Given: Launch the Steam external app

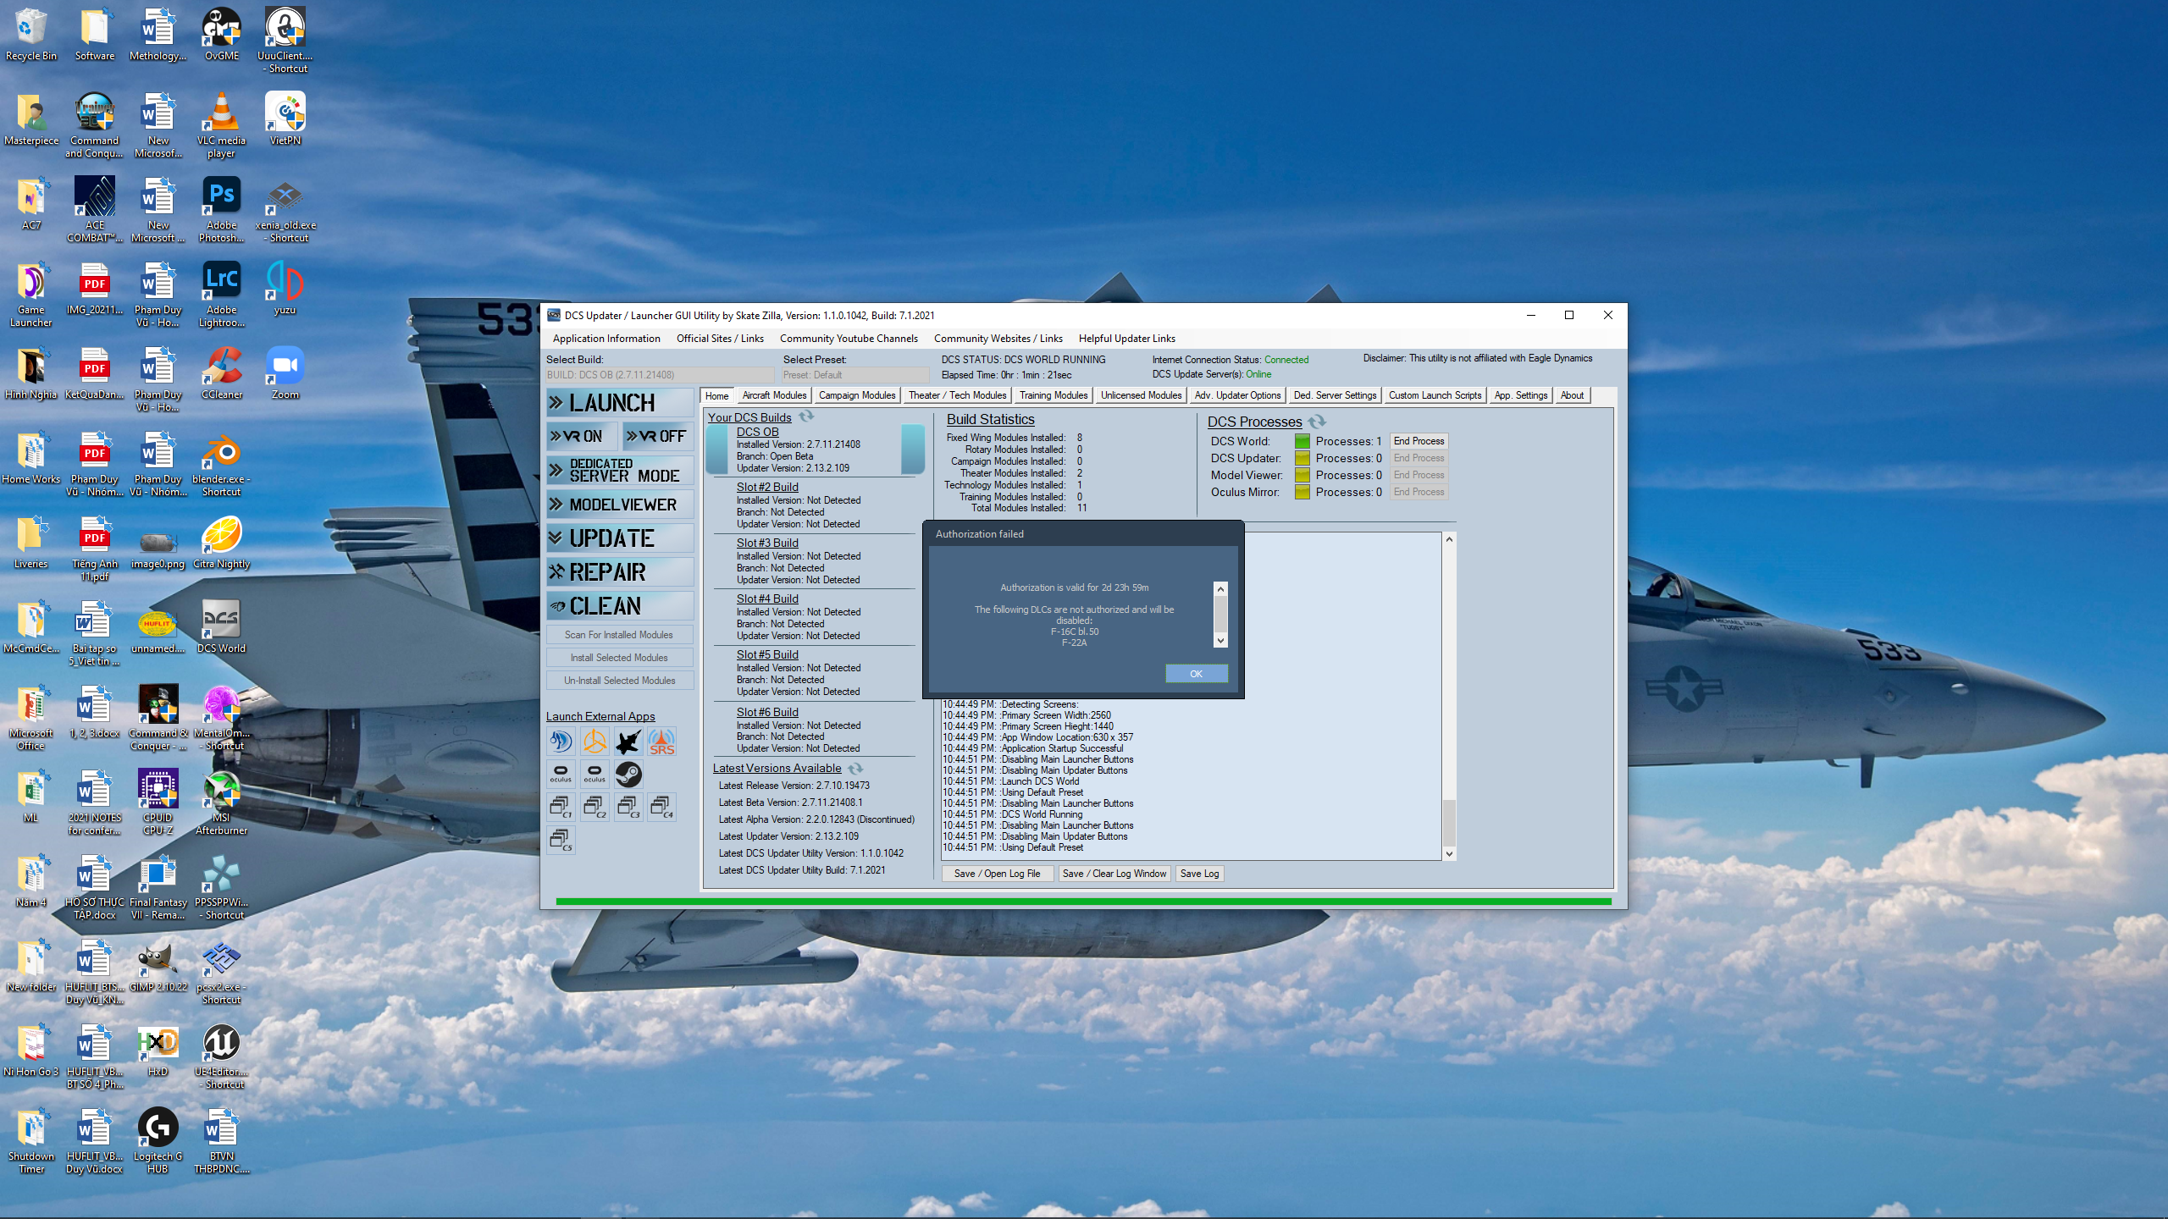Looking at the screenshot, I should (628, 774).
